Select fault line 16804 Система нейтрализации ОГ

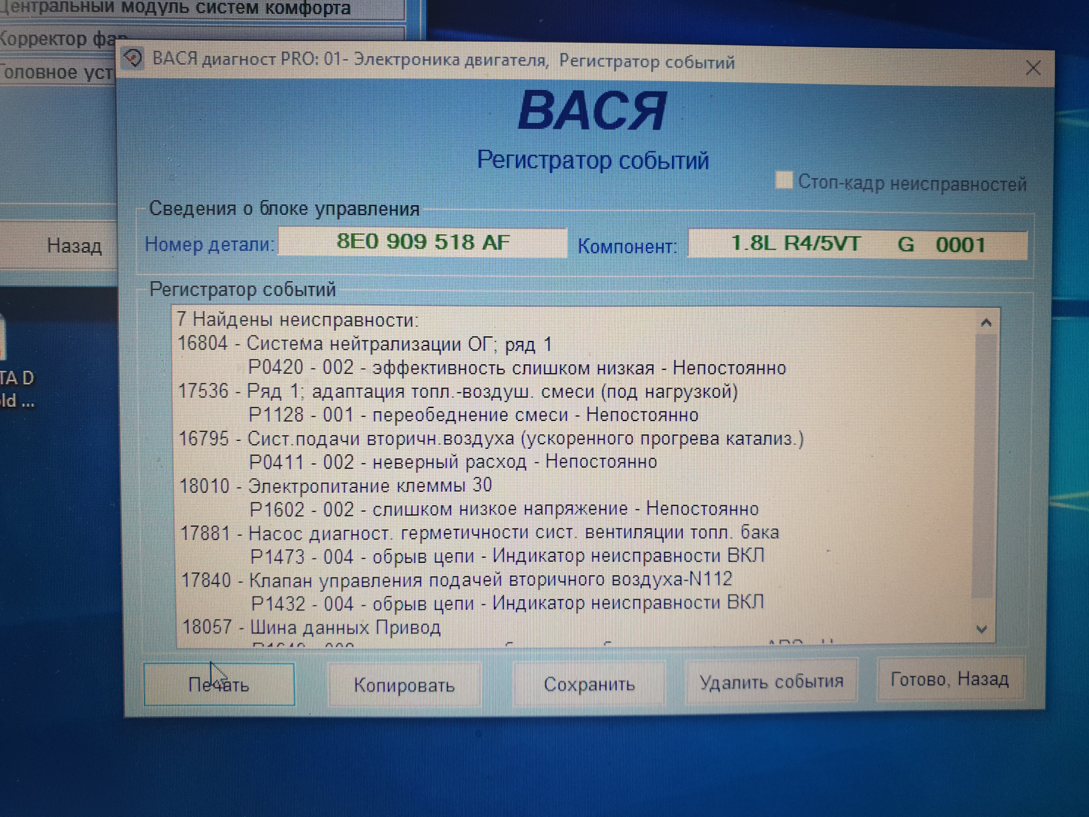(365, 344)
